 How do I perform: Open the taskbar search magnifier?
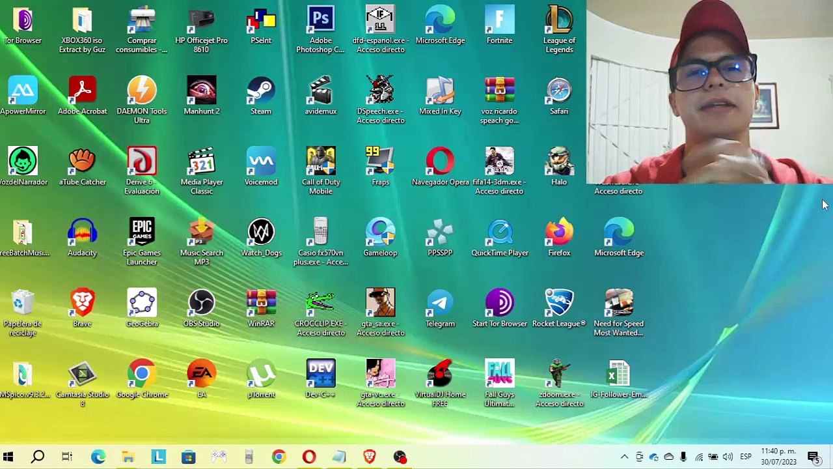[x=38, y=457]
